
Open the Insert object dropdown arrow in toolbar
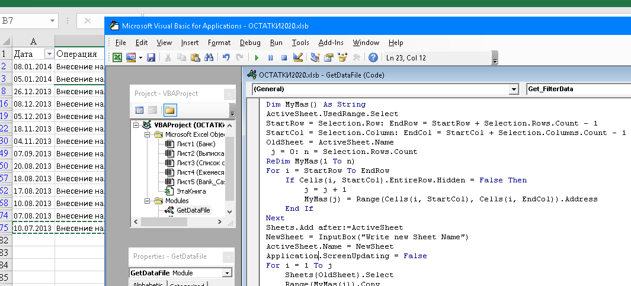[x=140, y=57]
